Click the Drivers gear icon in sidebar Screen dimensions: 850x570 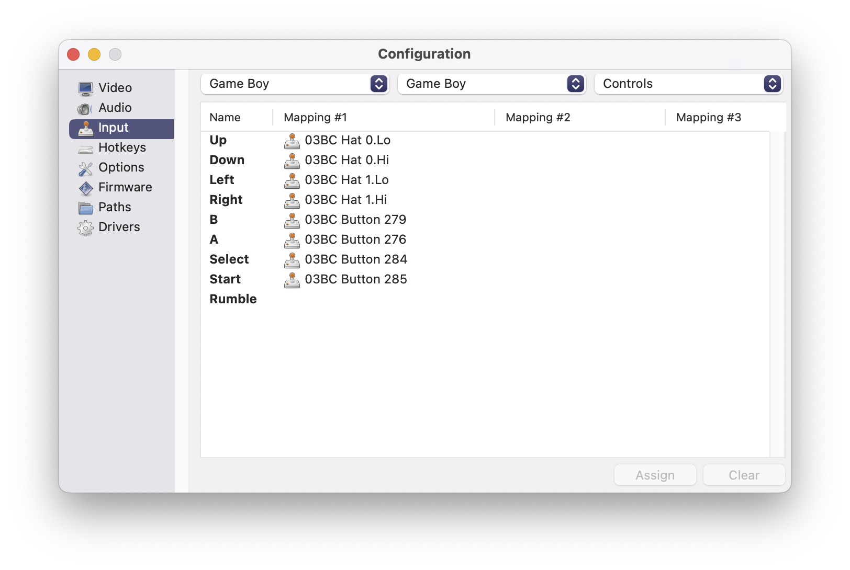[85, 227]
